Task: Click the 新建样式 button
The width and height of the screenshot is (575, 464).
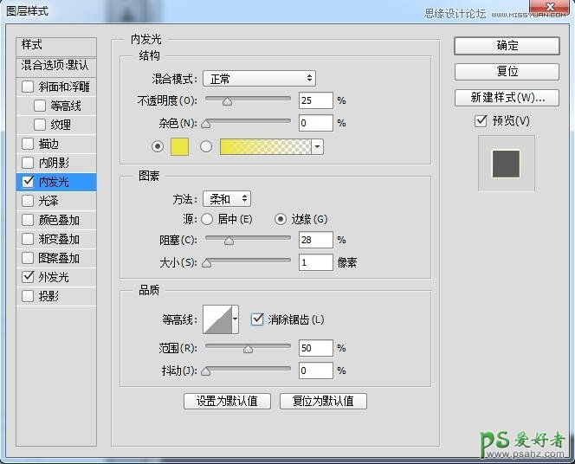Action: [x=507, y=97]
